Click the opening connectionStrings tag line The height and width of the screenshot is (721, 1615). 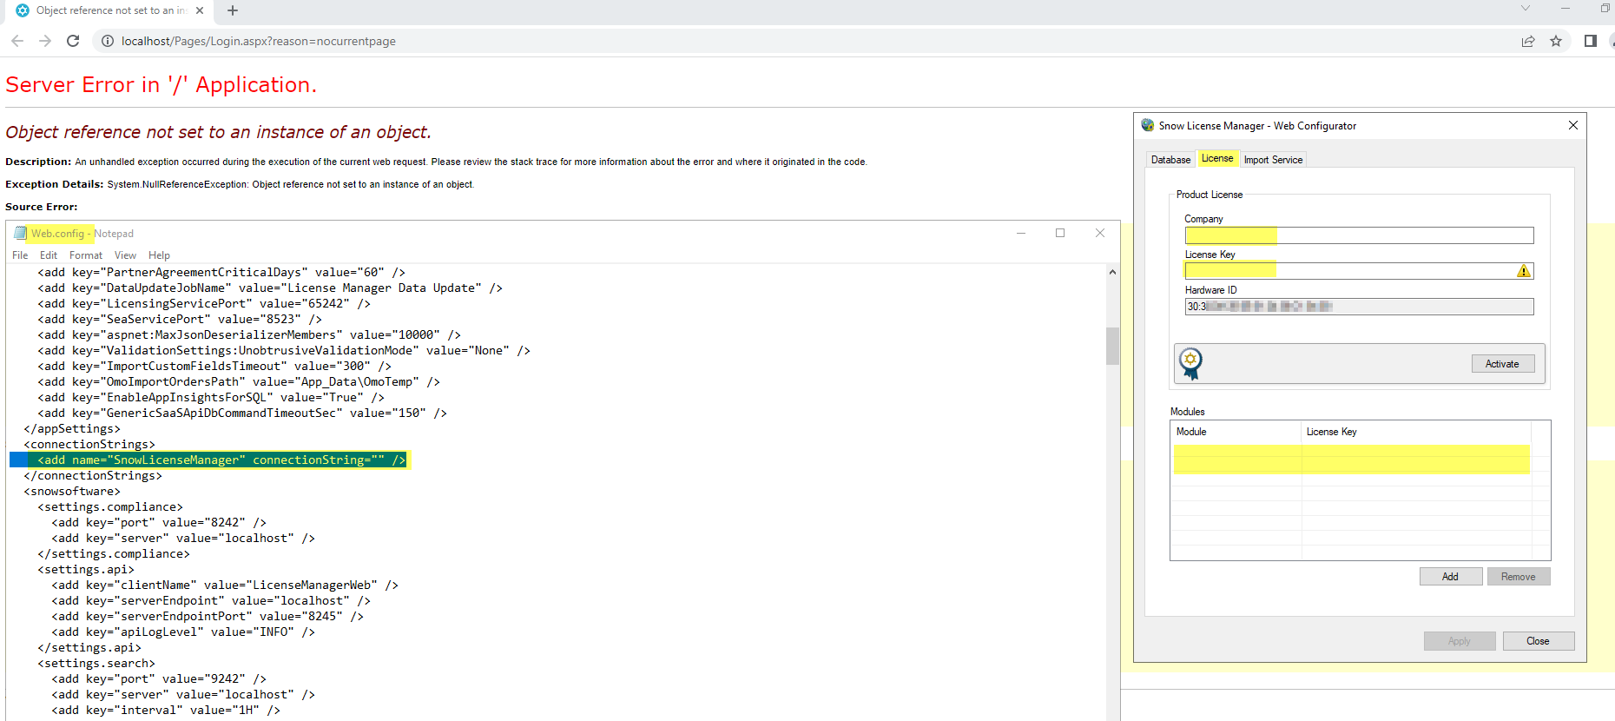tap(89, 445)
